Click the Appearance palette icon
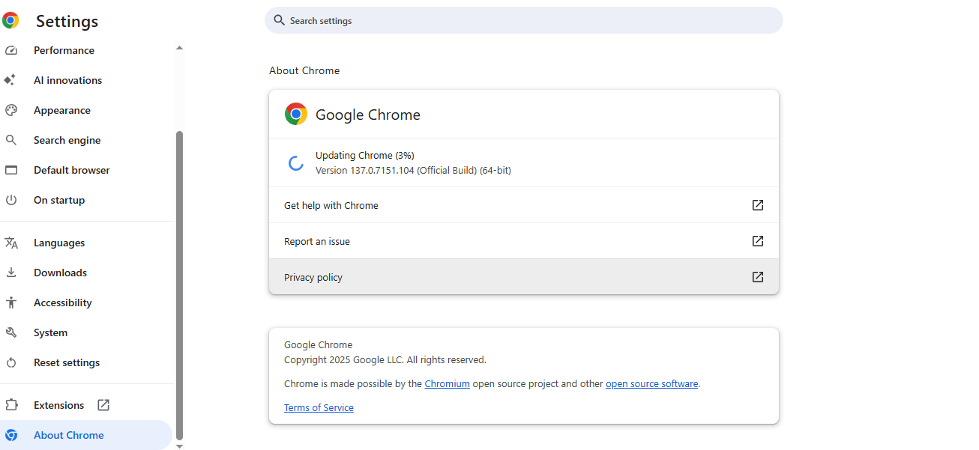 coord(12,110)
